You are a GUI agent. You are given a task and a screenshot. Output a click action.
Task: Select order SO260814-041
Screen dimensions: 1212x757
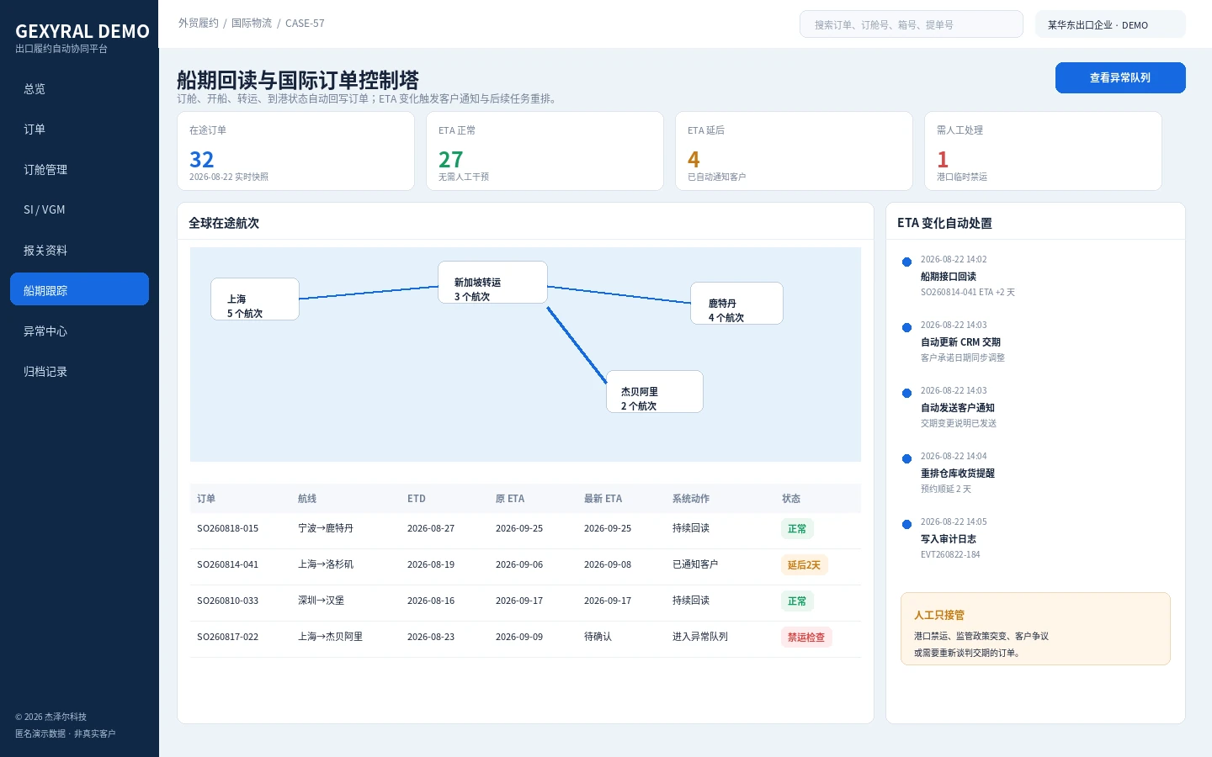point(228,564)
